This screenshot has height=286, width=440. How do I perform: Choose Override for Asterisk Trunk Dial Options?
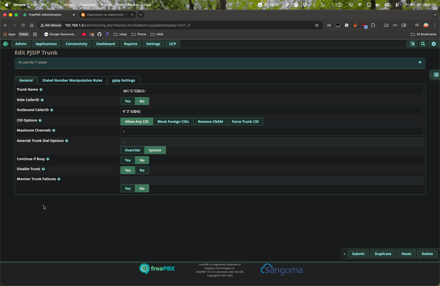(132, 150)
